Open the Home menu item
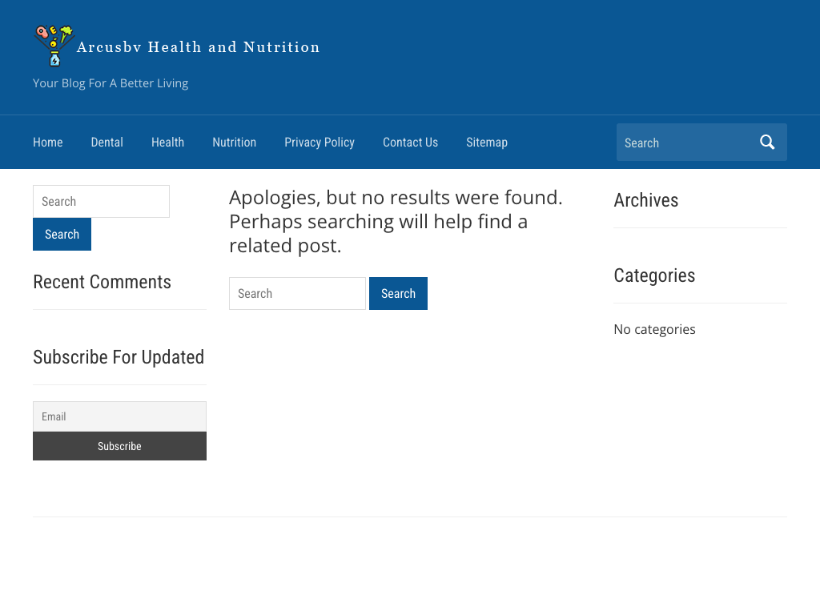This screenshot has height=615, width=820. pyautogui.click(x=47, y=143)
